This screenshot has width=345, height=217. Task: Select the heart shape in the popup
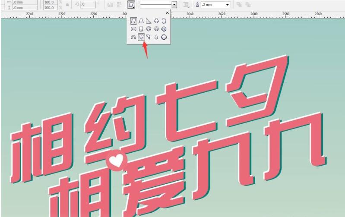coord(141,37)
